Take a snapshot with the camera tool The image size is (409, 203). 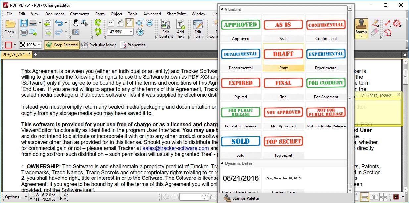click(x=76, y=32)
